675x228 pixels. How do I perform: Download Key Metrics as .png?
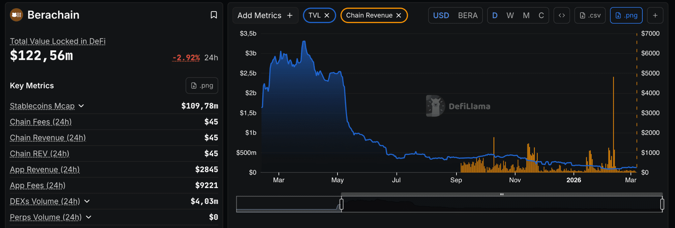pyautogui.click(x=202, y=86)
